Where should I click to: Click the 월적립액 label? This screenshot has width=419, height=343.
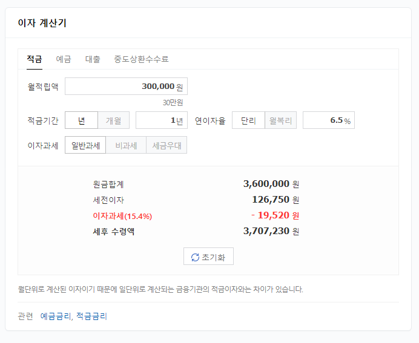tap(43, 87)
